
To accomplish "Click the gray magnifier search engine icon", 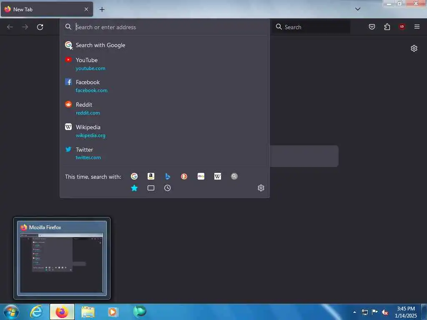I will [x=234, y=176].
